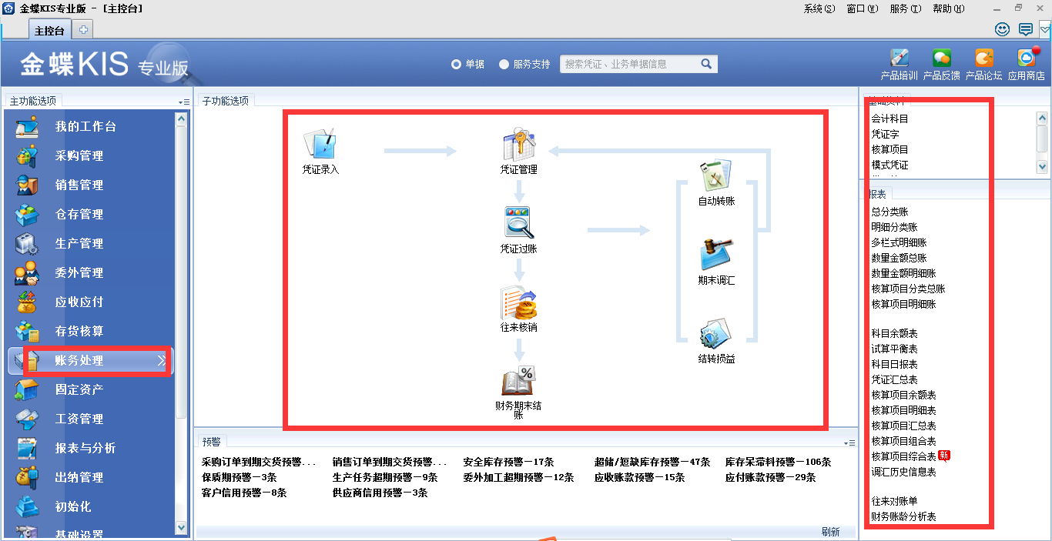Open the 账务处理 module with chevron
This screenshot has height=541, width=1052.
point(91,360)
